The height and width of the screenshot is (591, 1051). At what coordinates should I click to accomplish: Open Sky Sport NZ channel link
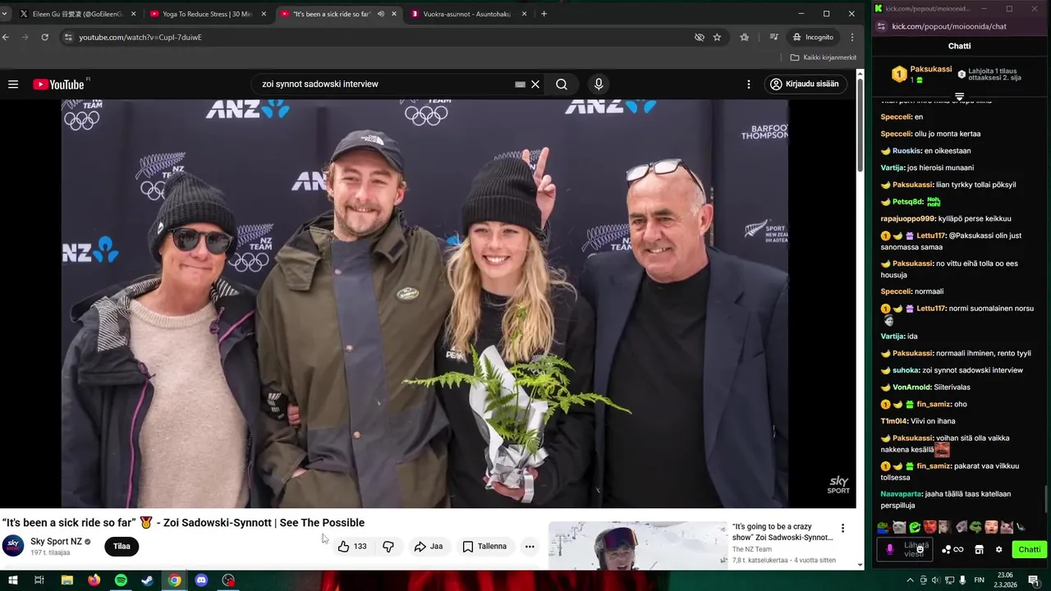56,542
